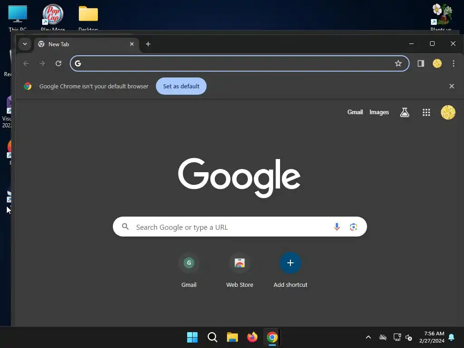
Task: Click the magnifier icon in search box
Action: (126, 227)
